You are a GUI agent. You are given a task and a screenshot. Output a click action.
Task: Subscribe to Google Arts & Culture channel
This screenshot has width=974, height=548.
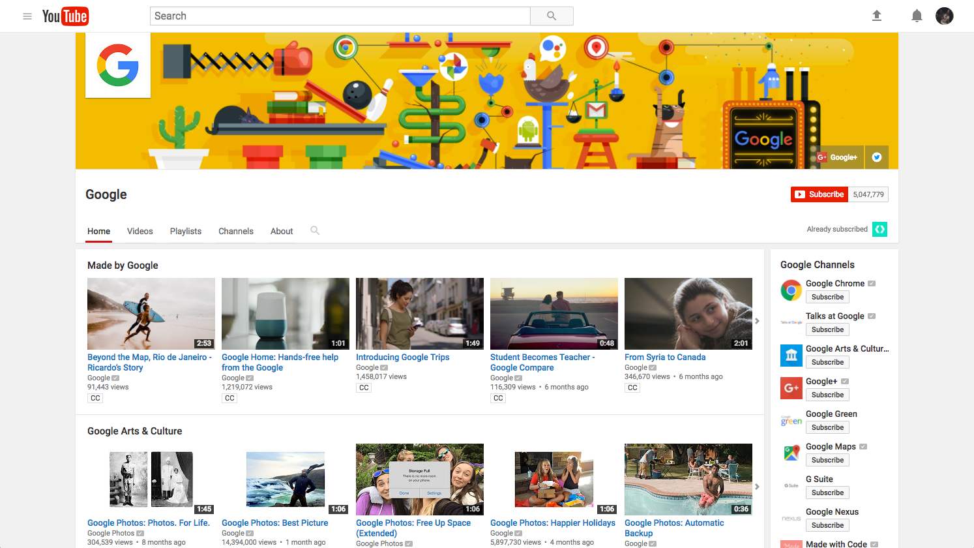(x=827, y=362)
